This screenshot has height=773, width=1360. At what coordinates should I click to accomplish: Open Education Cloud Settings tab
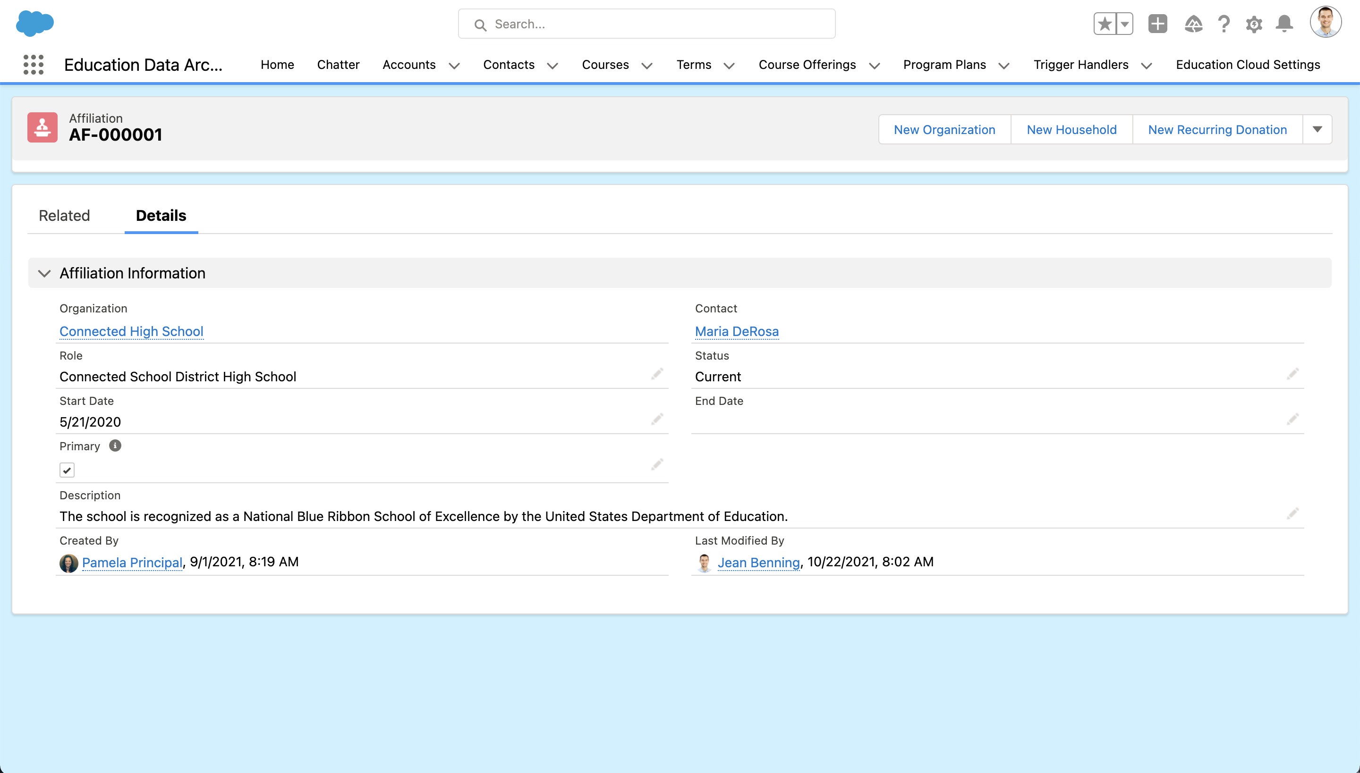1248,65
